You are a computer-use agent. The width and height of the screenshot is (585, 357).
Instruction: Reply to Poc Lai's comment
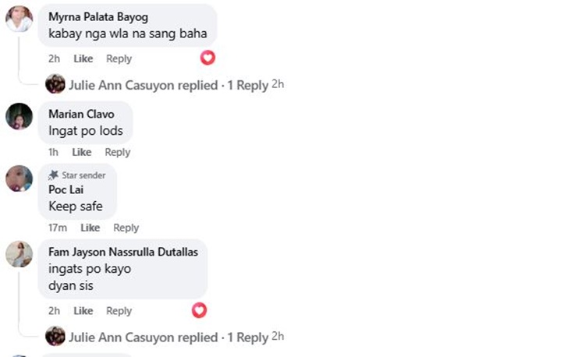pos(126,228)
